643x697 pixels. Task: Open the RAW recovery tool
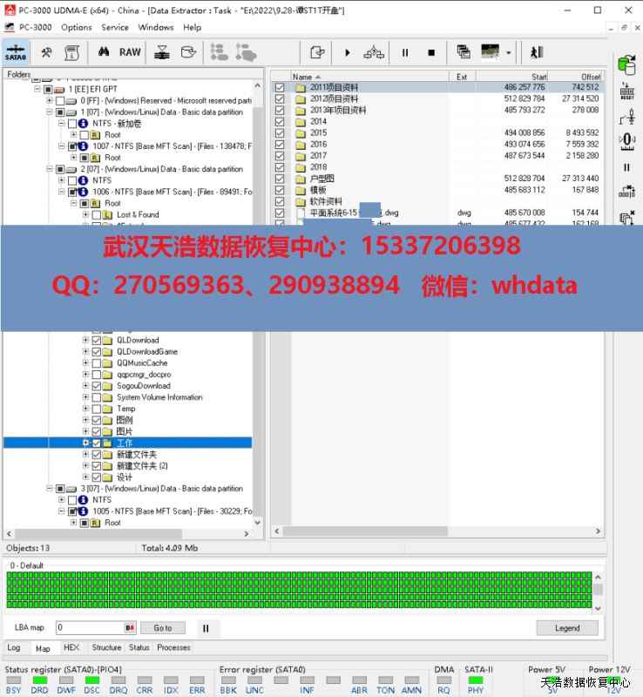pyautogui.click(x=130, y=52)
